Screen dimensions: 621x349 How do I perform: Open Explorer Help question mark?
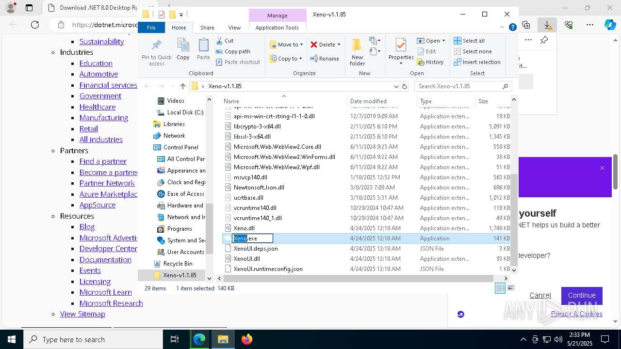tap(512, 28)
